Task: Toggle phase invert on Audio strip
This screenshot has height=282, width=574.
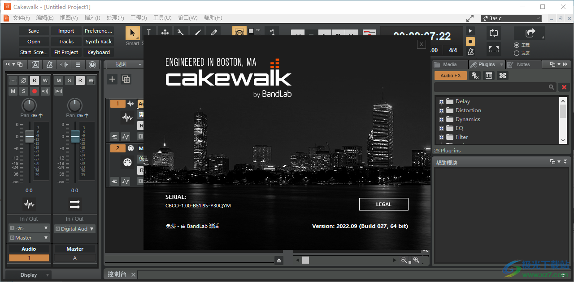Action: pos(24,80)
